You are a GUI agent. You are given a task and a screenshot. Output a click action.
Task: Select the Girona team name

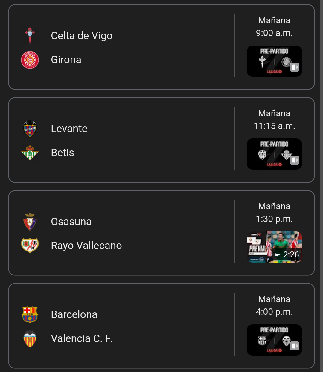[x=66, y=60]
